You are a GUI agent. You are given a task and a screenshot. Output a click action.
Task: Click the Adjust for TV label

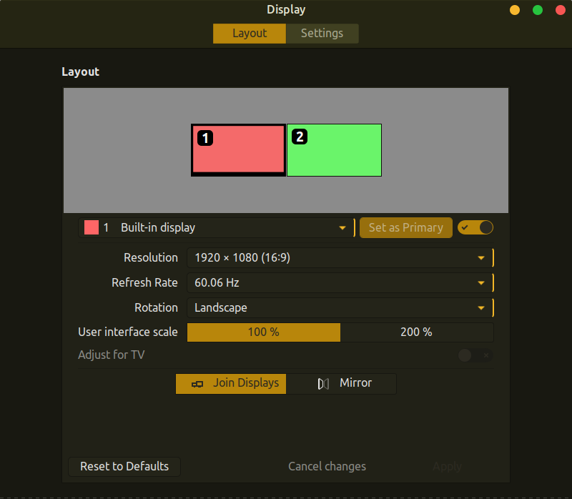tap(112, 355)
